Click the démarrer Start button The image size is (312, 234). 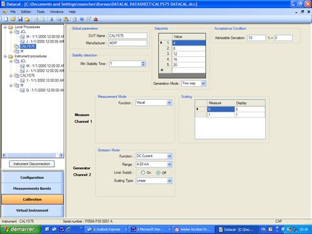(x=21, y=229)
